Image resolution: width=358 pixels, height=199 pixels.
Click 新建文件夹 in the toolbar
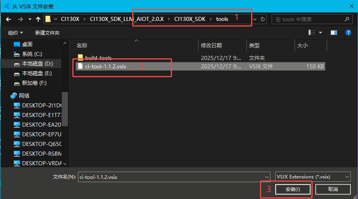[x=47, y=33]
